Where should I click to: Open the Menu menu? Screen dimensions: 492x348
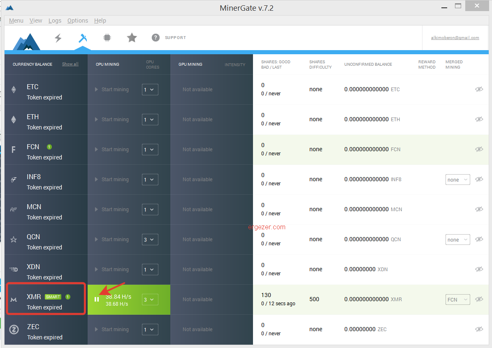[16, 21]
